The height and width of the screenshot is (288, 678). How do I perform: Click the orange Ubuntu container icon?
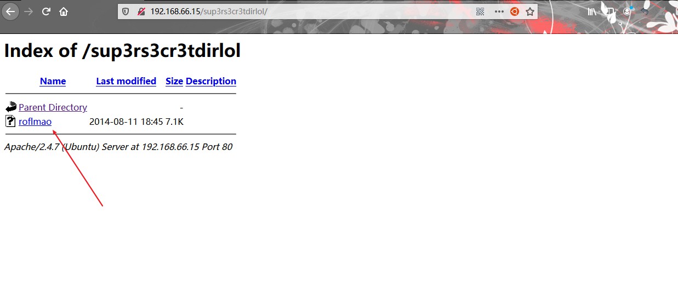515,11
